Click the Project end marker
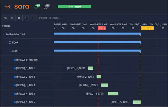The image size is (168, 107). click(148, 28)
